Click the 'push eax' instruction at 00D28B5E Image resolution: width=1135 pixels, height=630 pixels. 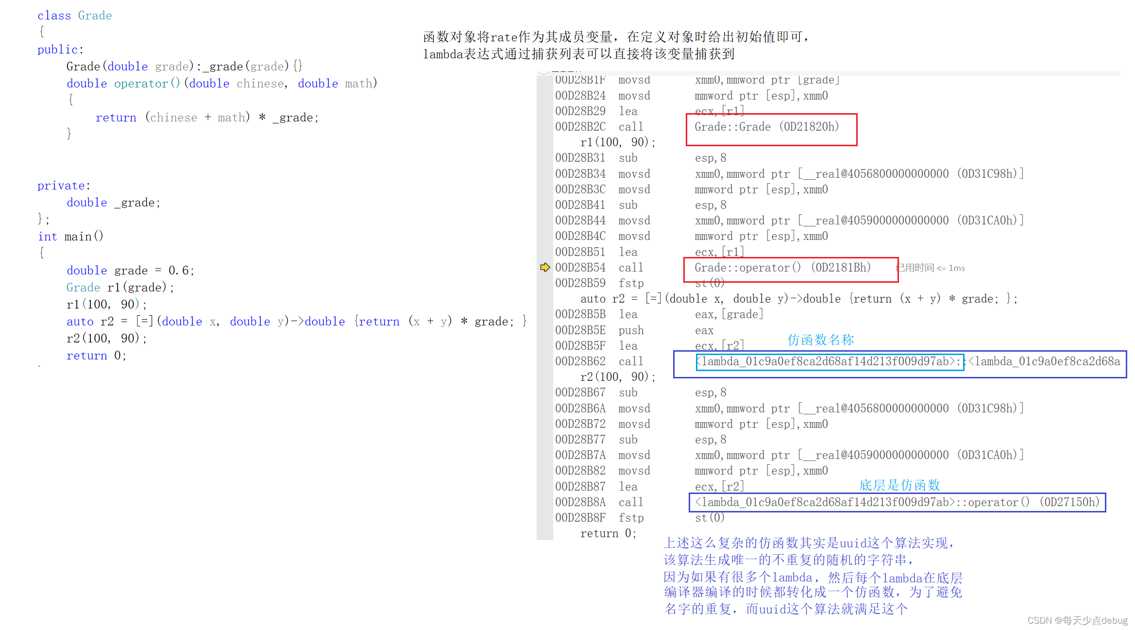[634, 330]
